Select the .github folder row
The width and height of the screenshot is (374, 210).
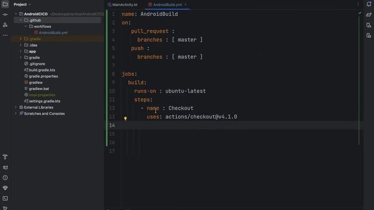[x=57, y=20]
